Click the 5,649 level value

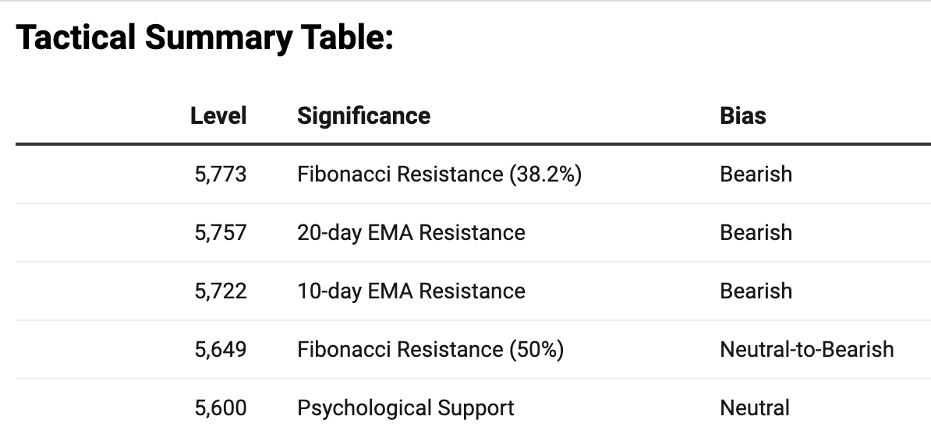pos(220,349)
